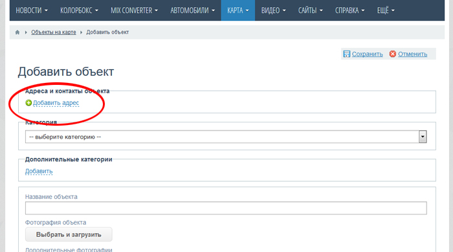
Task: Click the red cancel cross icon
Action: pyautogui.click(x=392, y=54)
